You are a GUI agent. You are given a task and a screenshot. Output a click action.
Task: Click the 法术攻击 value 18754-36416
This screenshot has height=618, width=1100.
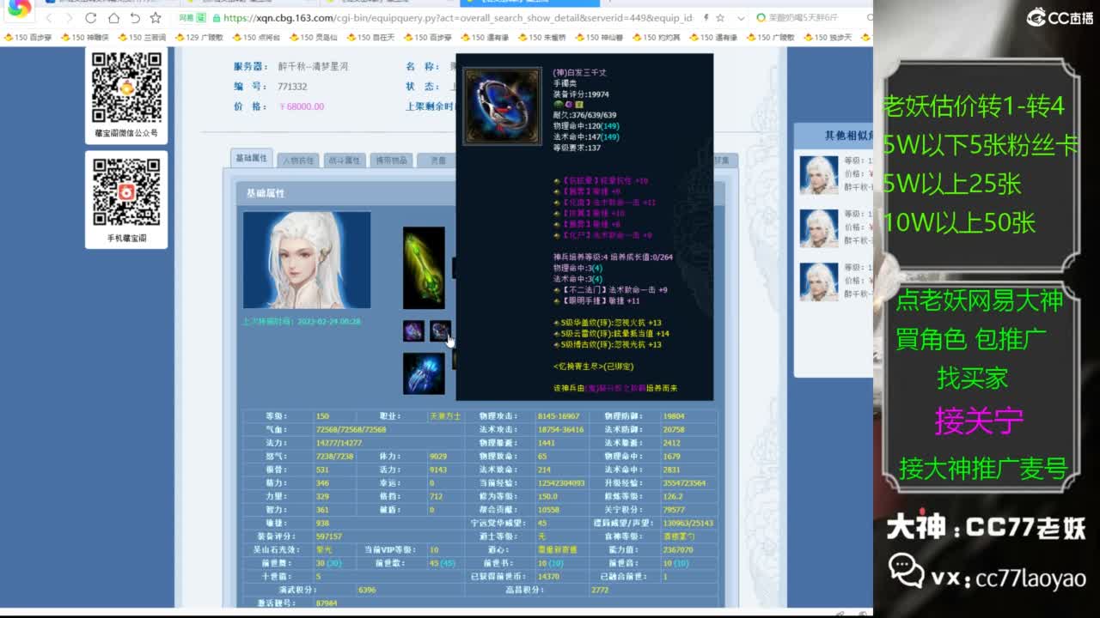[x=560, y=429]
